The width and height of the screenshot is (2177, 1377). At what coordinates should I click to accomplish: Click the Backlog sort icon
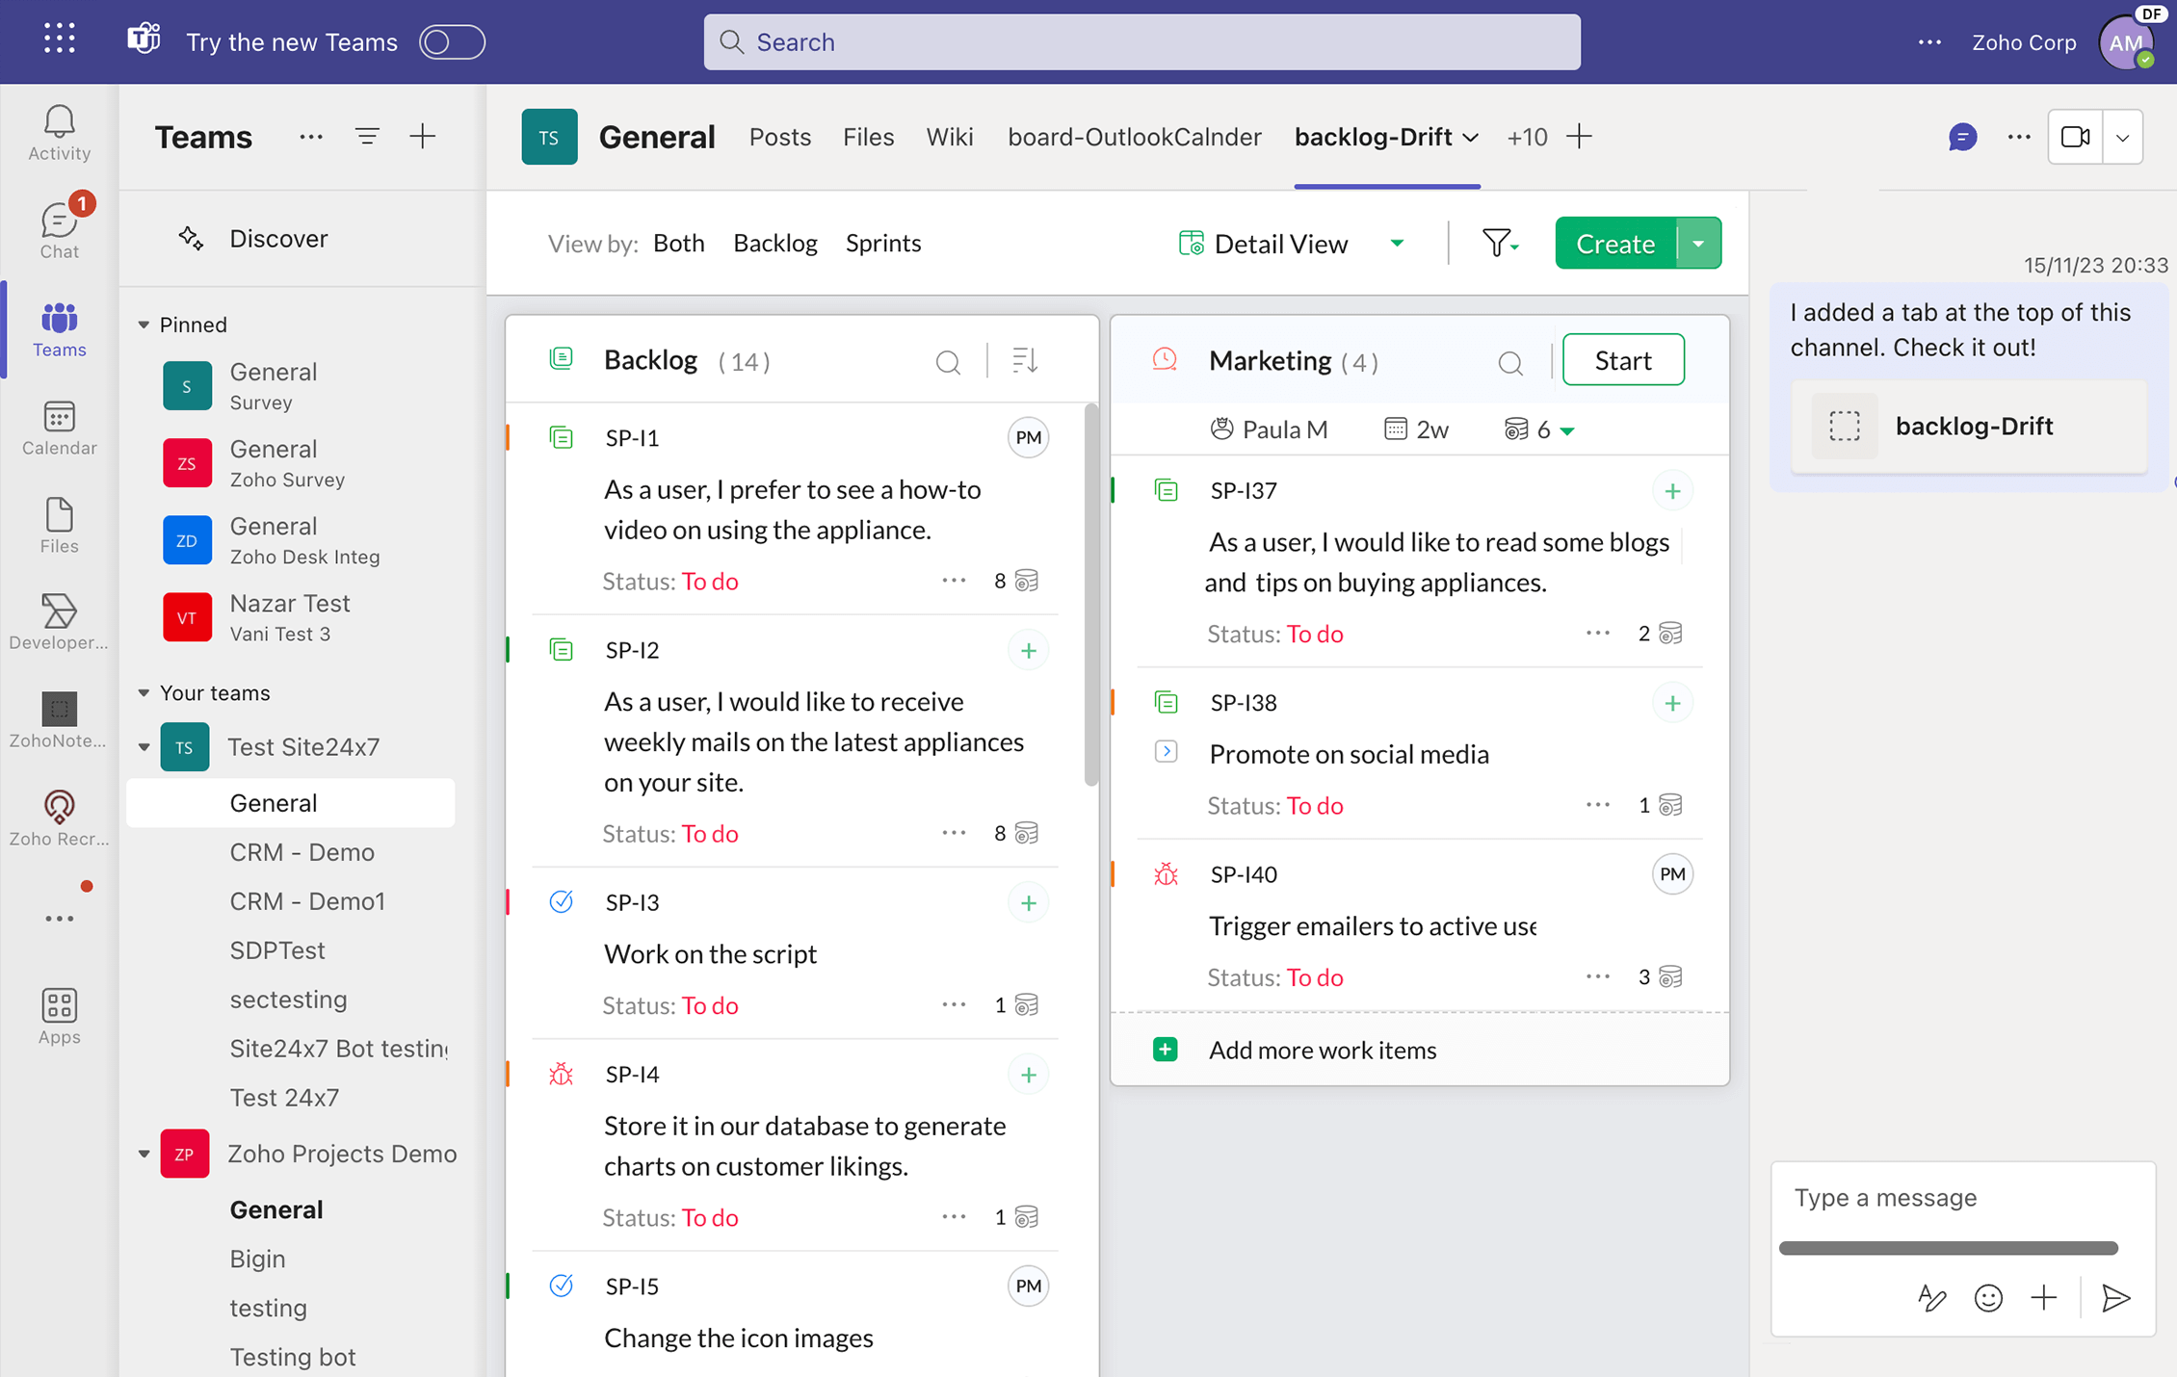tap(1024, 361)
